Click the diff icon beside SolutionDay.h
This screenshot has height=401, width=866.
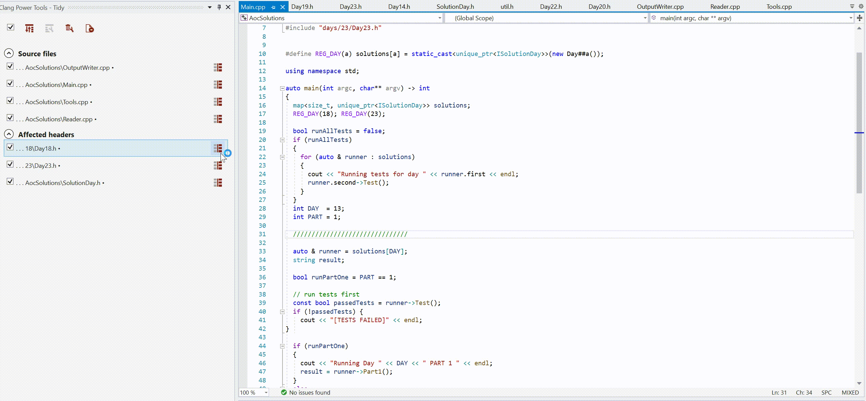(x=218, y=183)
